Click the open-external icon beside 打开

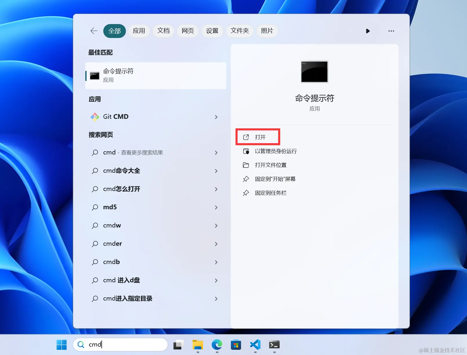[x=246, y=137]
